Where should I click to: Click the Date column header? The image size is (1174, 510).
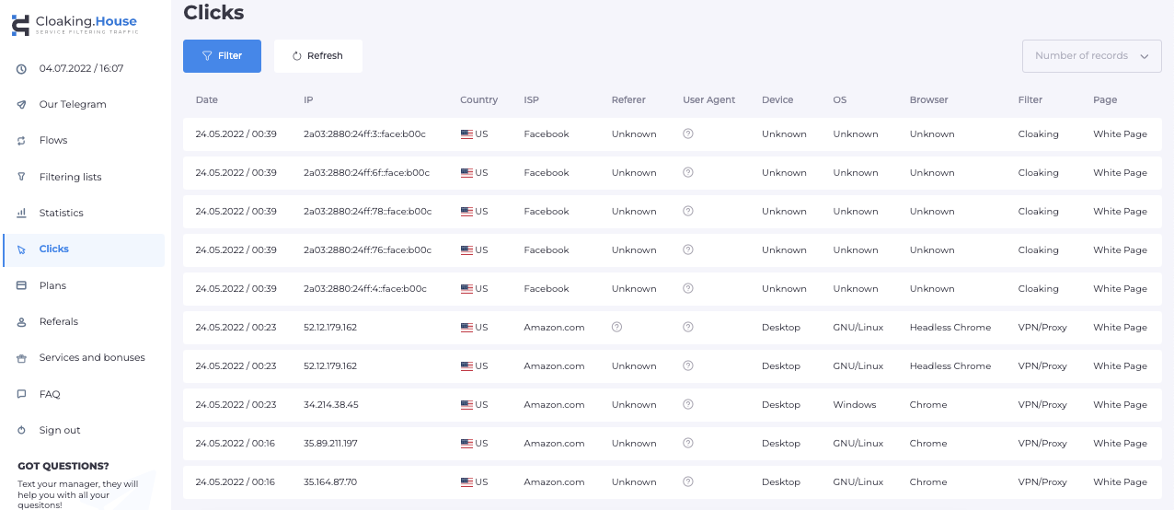[x=207, y=100]
